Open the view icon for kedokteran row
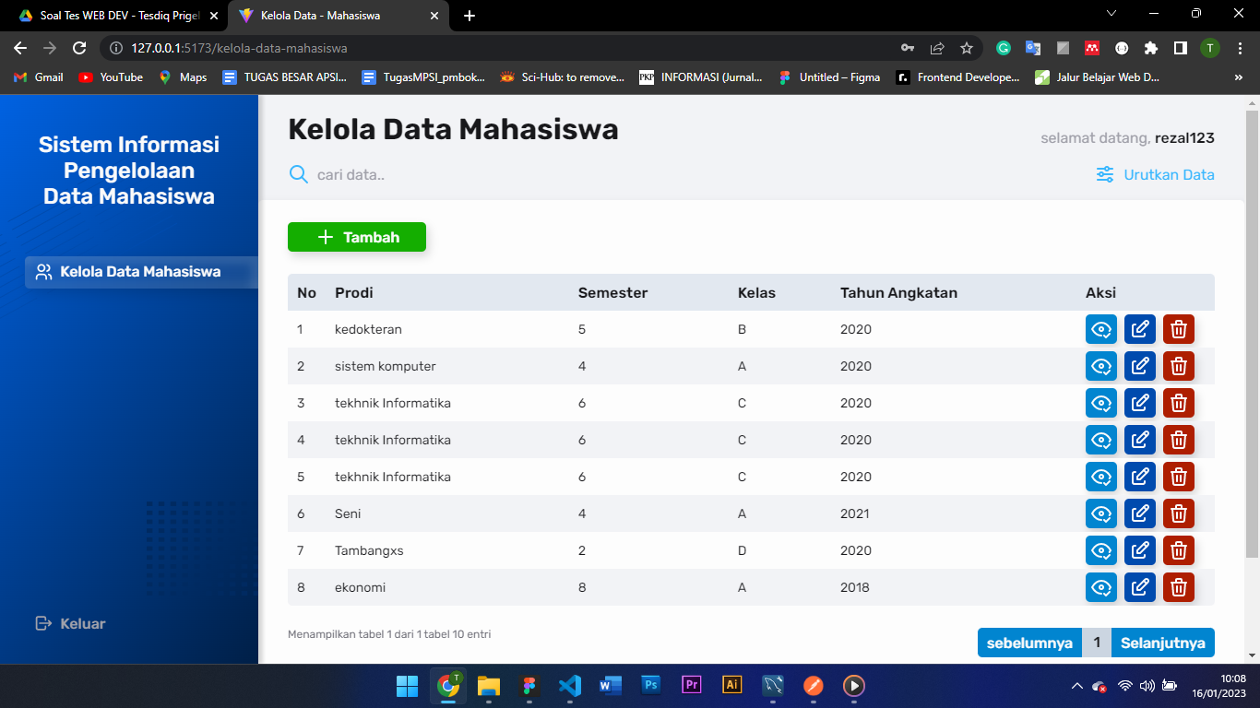The width and height of the screenshot is (1260, 708). 1101,329
